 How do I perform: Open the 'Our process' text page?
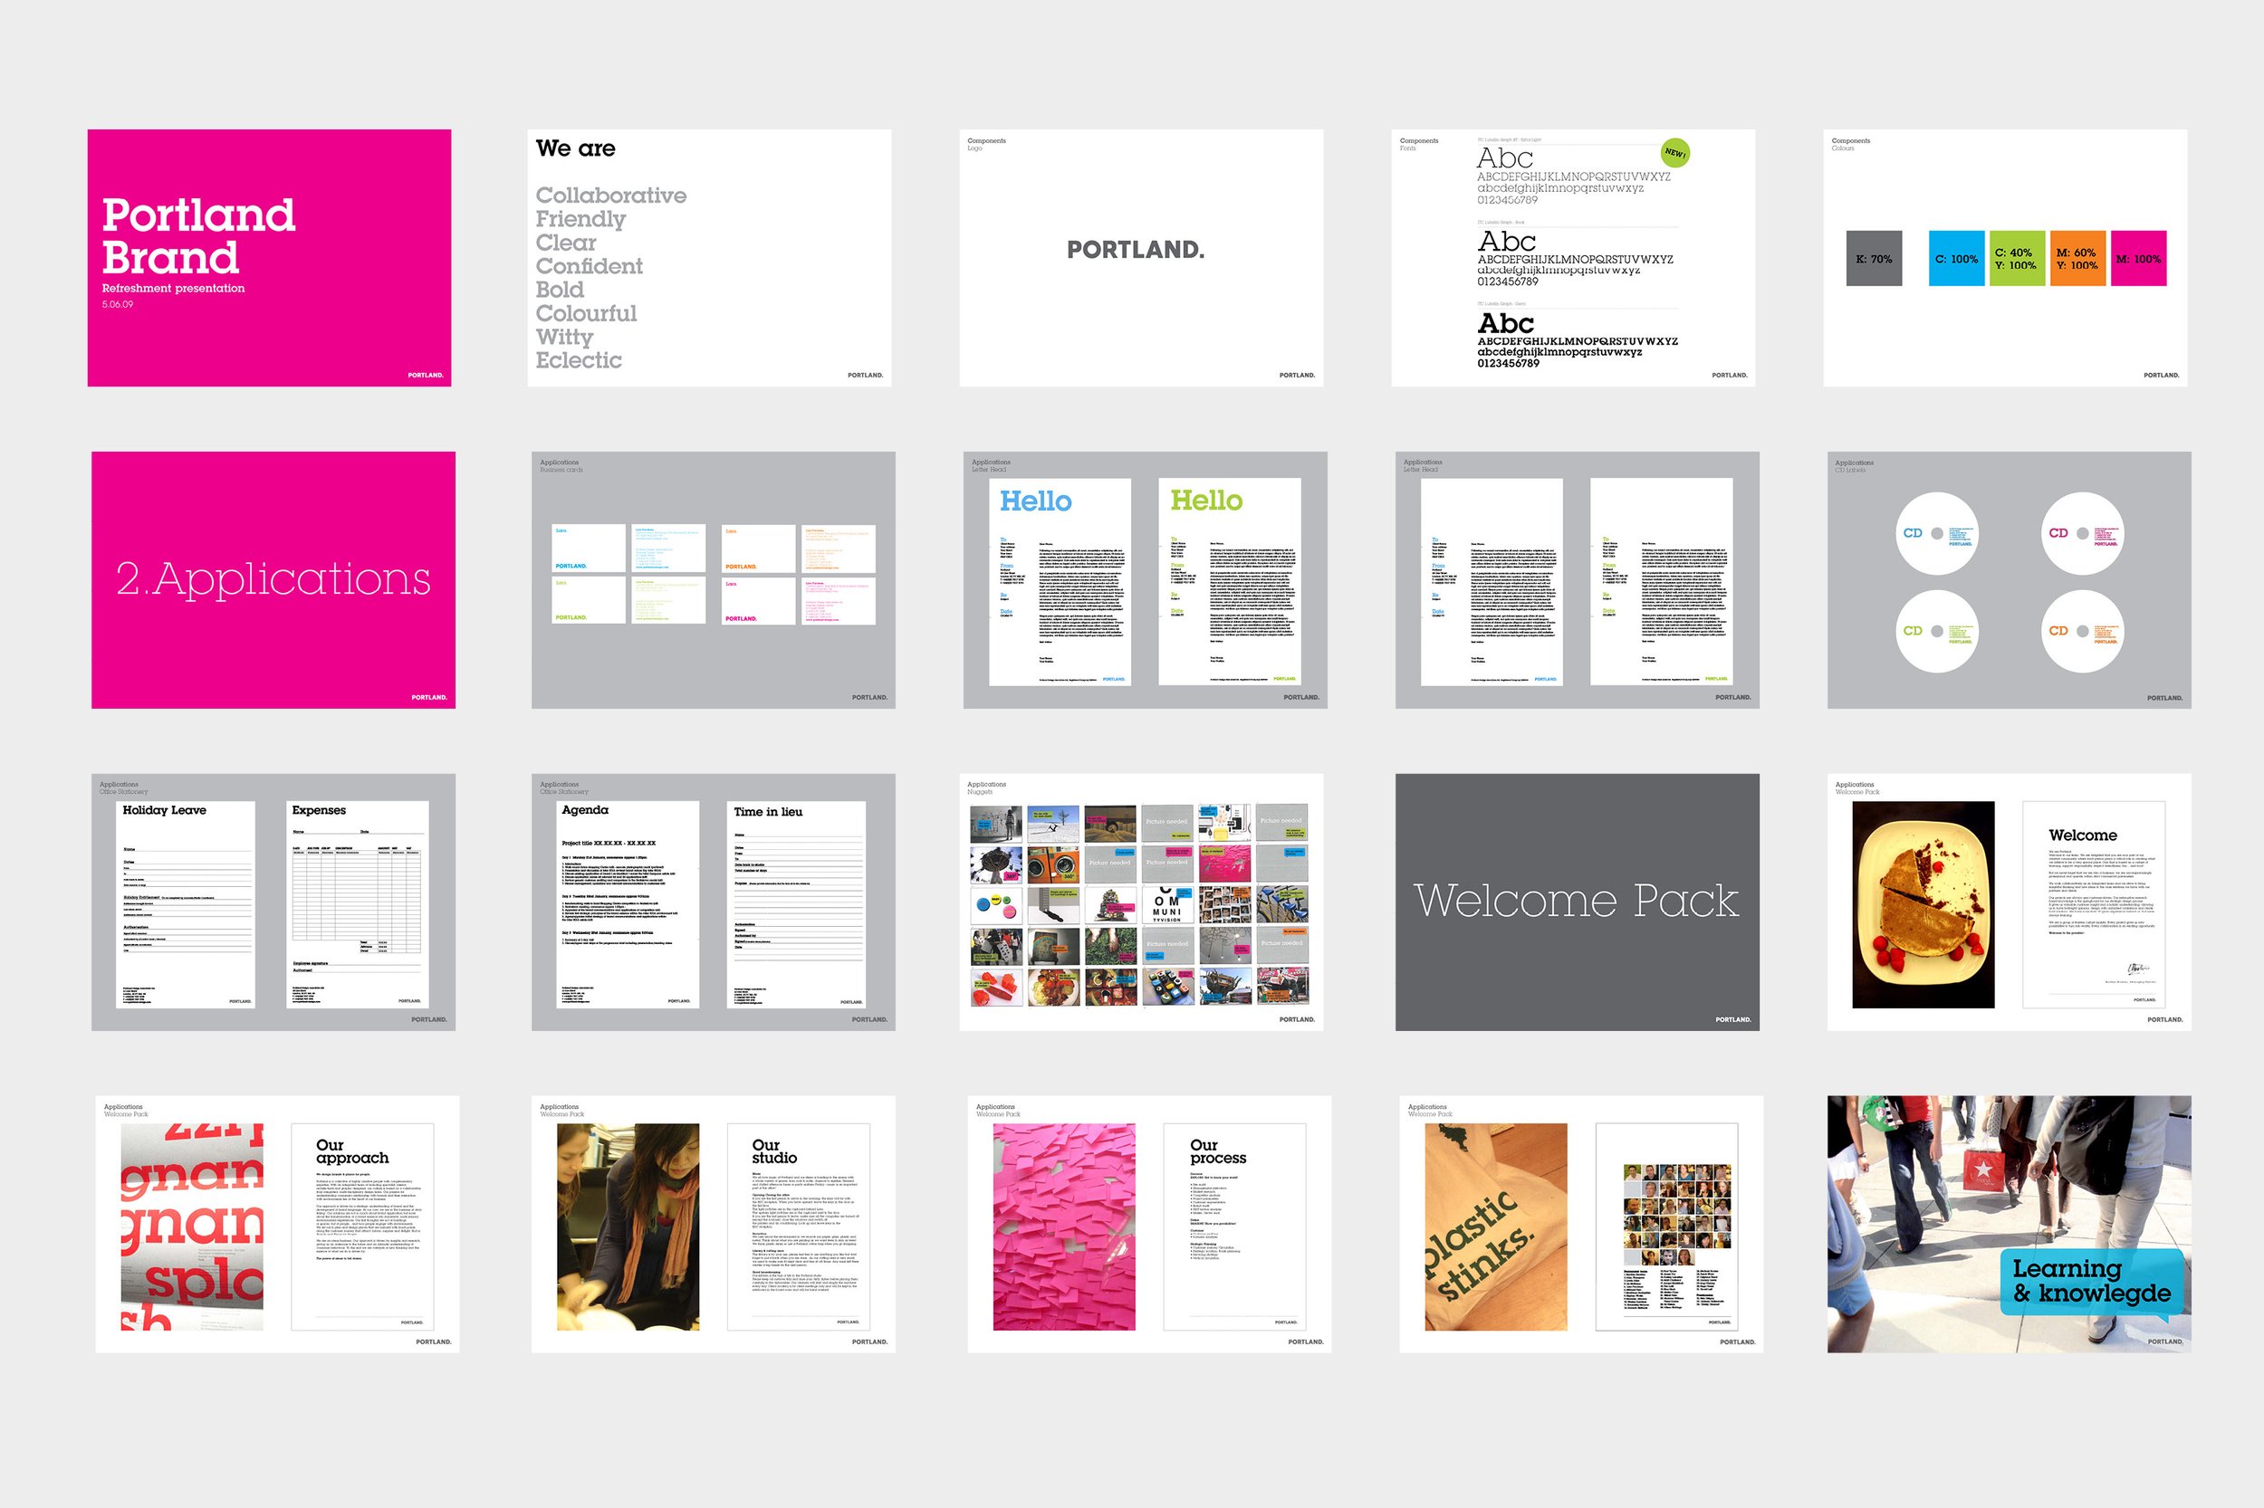coord(1234,1227)
